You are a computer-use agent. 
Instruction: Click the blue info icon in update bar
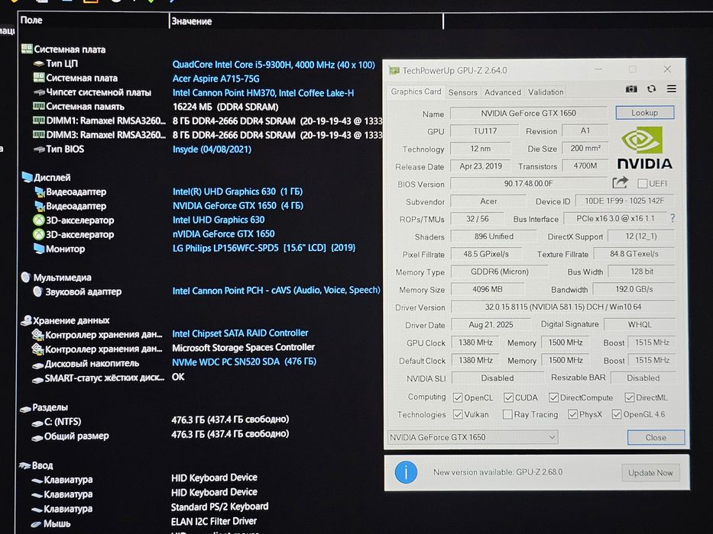click(x=406, y=472)
